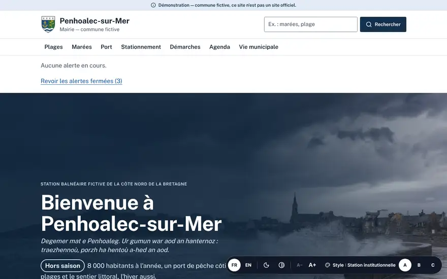Switch language to FR
The width and height of the screenshot is (447, 279).
(x=234, y=265)
